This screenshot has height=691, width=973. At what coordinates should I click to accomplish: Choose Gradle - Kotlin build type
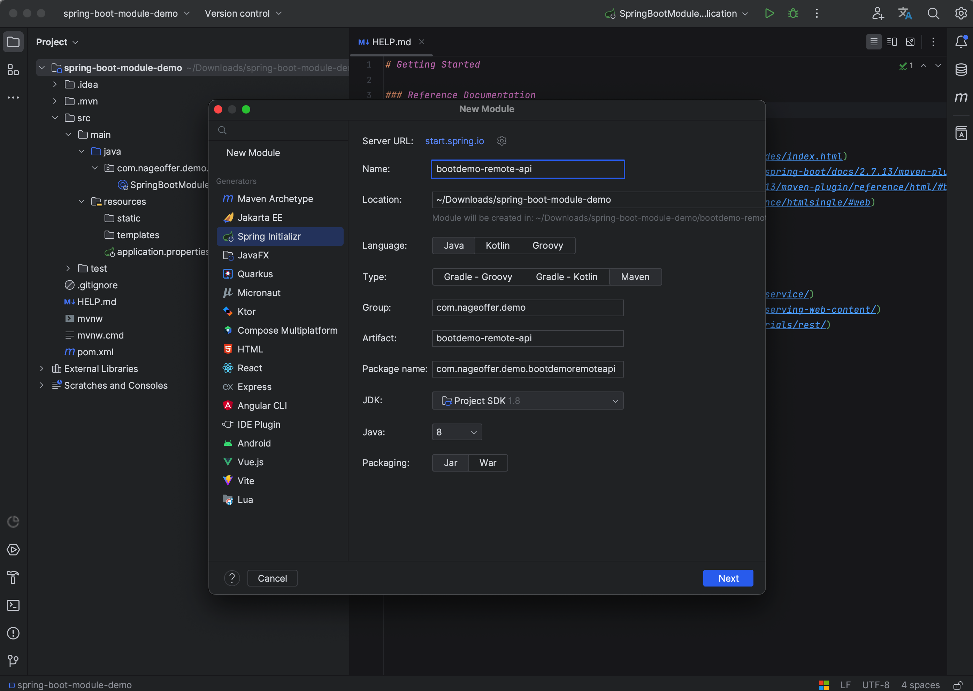[566, 277]
